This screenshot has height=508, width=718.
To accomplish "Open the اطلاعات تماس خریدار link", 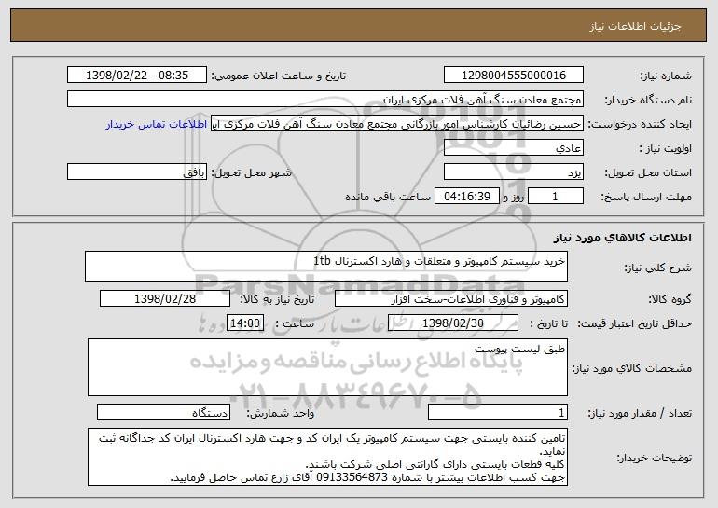I will coord(157,125).
